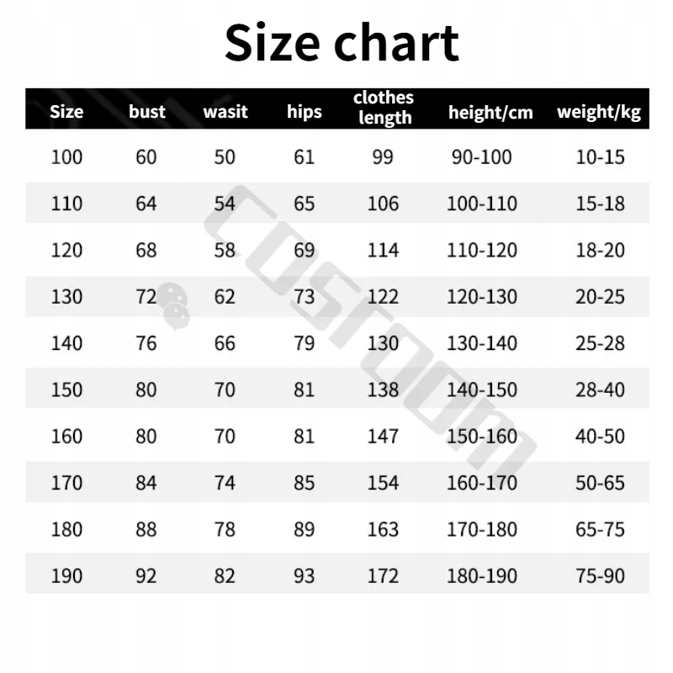Viewport: 673px width, 673px height.
Task: Select weight range 65-75 cell
Action: (x=600, y=530)
